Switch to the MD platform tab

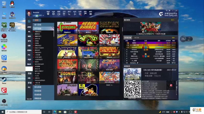pos(29,36)
